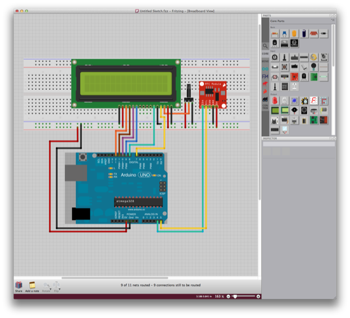The width and height of the screenshot is (350, 318).
Task: Click the INSPECTOR panel title bar
Action: click(299, 138)
